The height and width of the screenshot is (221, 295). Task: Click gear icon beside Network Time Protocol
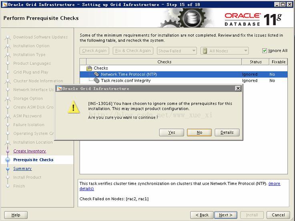point(96,74)
